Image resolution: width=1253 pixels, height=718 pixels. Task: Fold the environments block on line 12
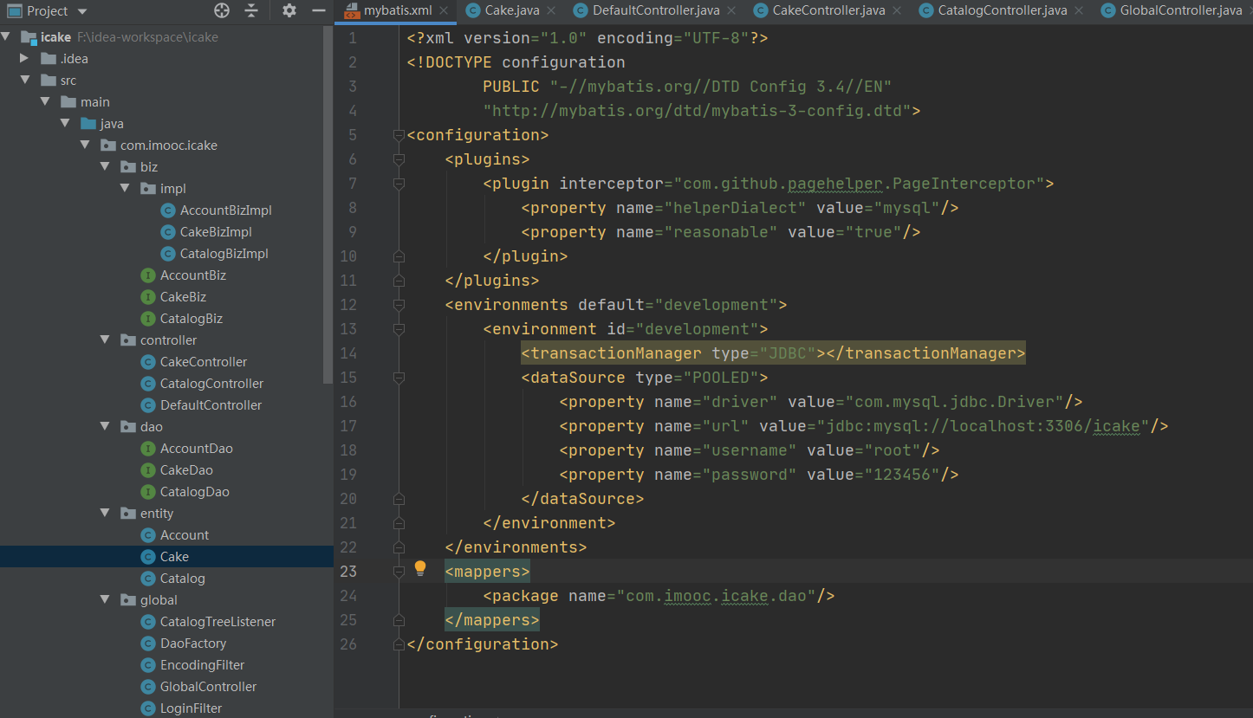(x=399, y=305)
